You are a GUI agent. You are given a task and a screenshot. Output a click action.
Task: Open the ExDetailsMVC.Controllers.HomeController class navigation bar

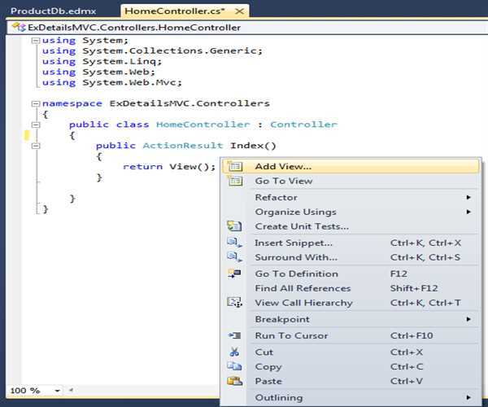[x=130, y=27]
